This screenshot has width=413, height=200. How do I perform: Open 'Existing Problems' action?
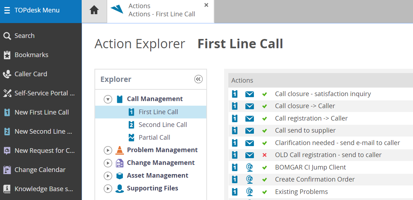point(301,192)
